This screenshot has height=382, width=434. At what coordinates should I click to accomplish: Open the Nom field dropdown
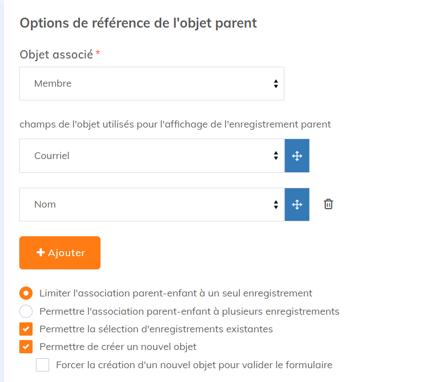[152, 205]
